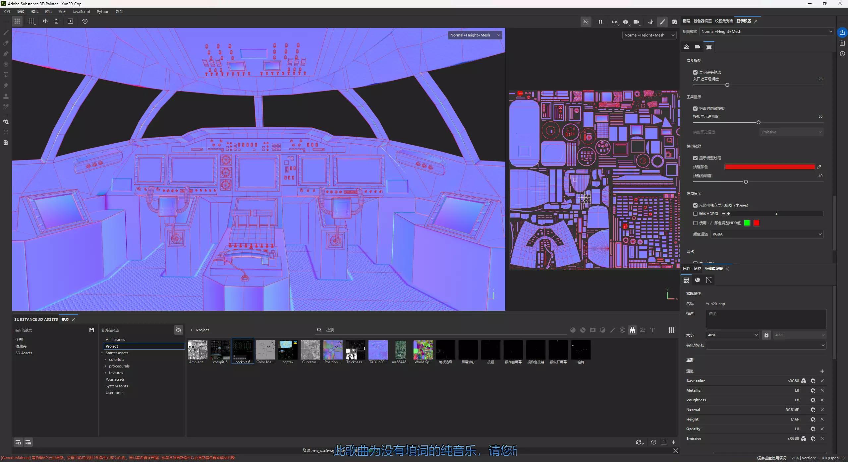The height and width of the screenshot is (462, 848).
Task: Click the red wireframe color swatch
Action: (x=769, y=167)
